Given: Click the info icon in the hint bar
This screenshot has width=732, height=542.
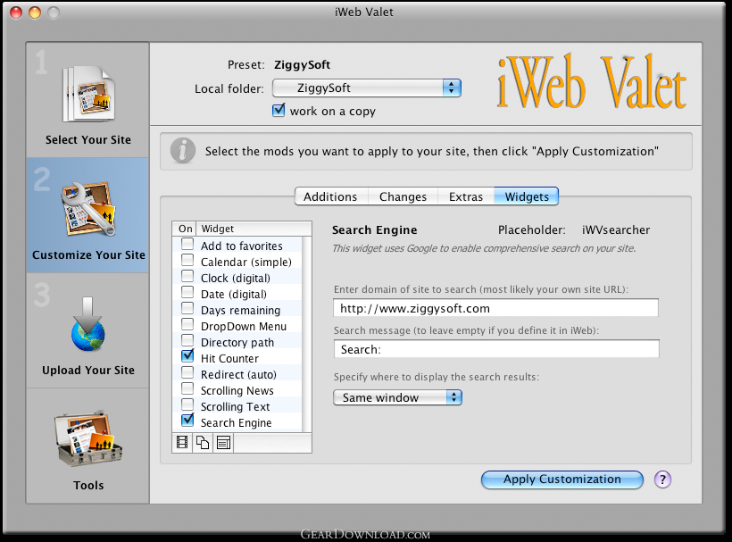Looking at the screenshot, I should point(182,151).
